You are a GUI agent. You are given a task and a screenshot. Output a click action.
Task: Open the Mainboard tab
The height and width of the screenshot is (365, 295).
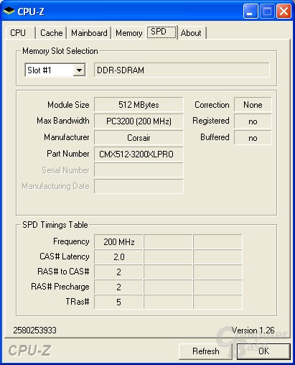[89, 33]
